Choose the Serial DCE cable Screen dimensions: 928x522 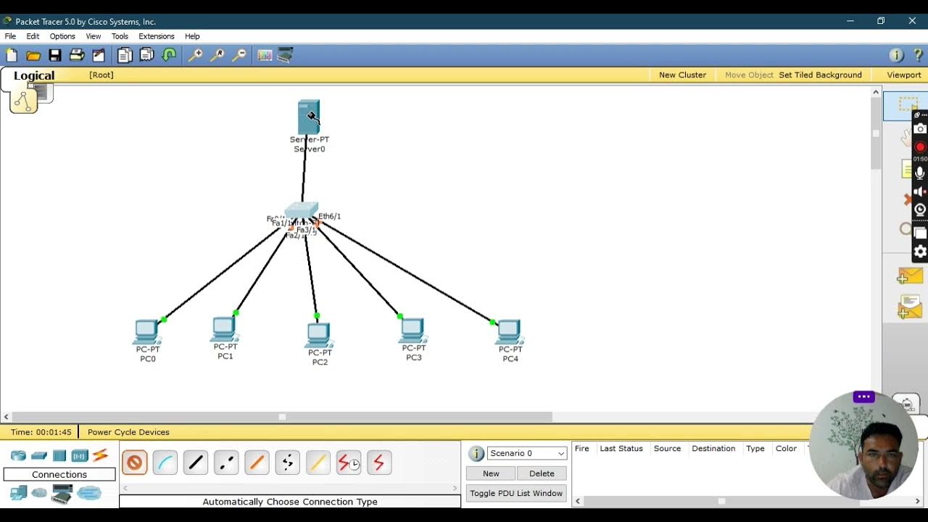[349, 463]
